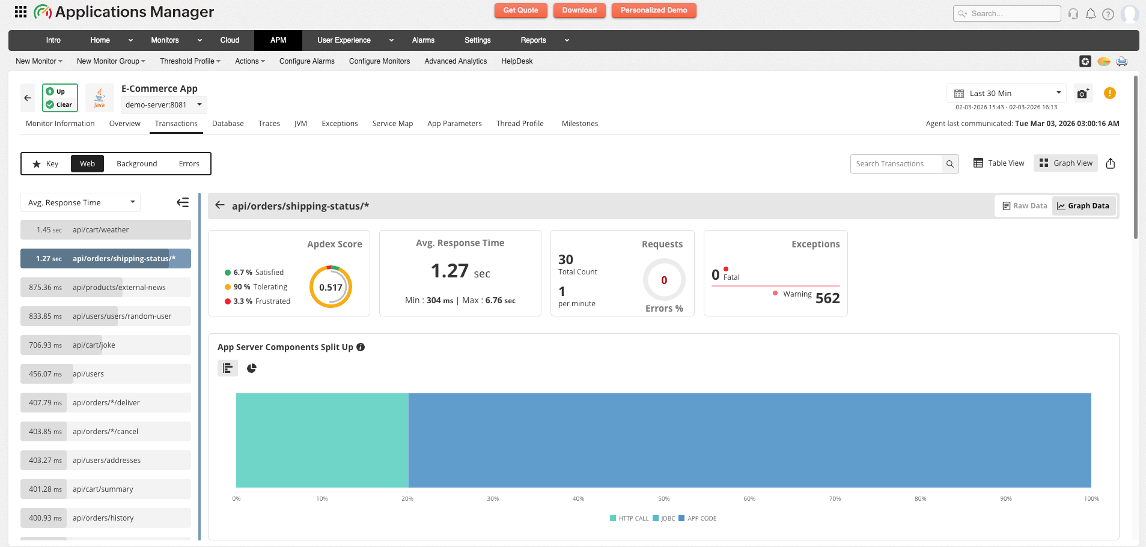The image size is (1146, 547).
Task: Switch to Graph View
Action: pos(1066,163)
